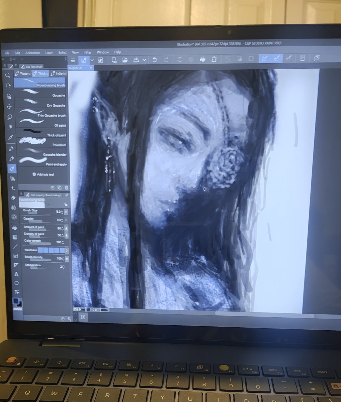Select the Airbrush tool
The height and width of the screenshot is (402, 341).
pyautogui.click(x=12, y=178)
